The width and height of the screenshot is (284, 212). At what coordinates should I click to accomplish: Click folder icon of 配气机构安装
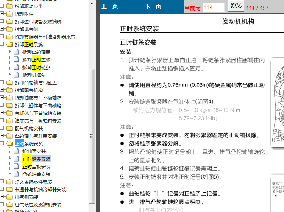point(9,128)
